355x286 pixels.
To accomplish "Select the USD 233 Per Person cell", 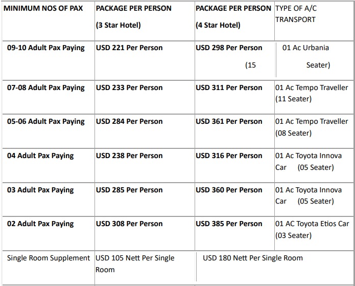I will click(x=129, y=87).
